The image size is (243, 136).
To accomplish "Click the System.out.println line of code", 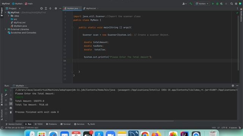I will tap(118, 57).
